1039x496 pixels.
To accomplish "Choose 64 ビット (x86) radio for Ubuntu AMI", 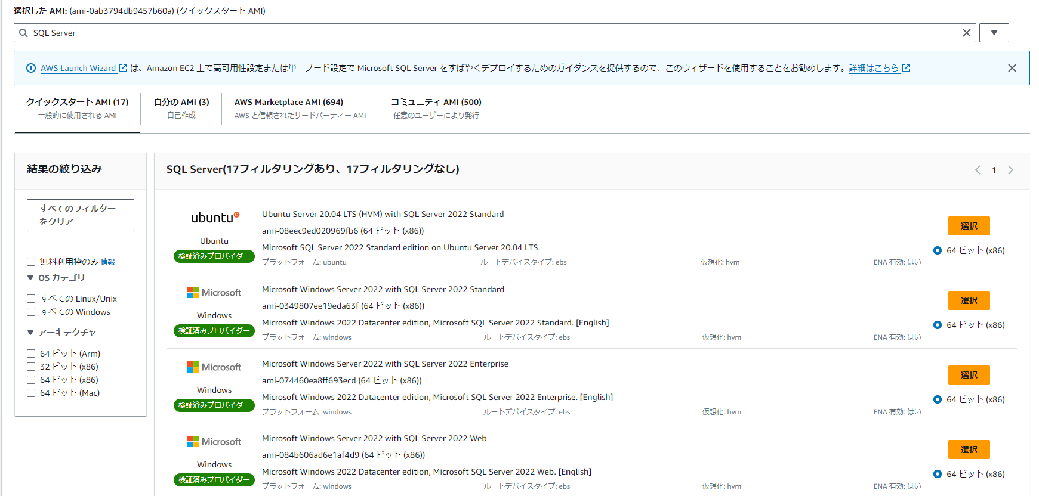I will tap(938, 250).
